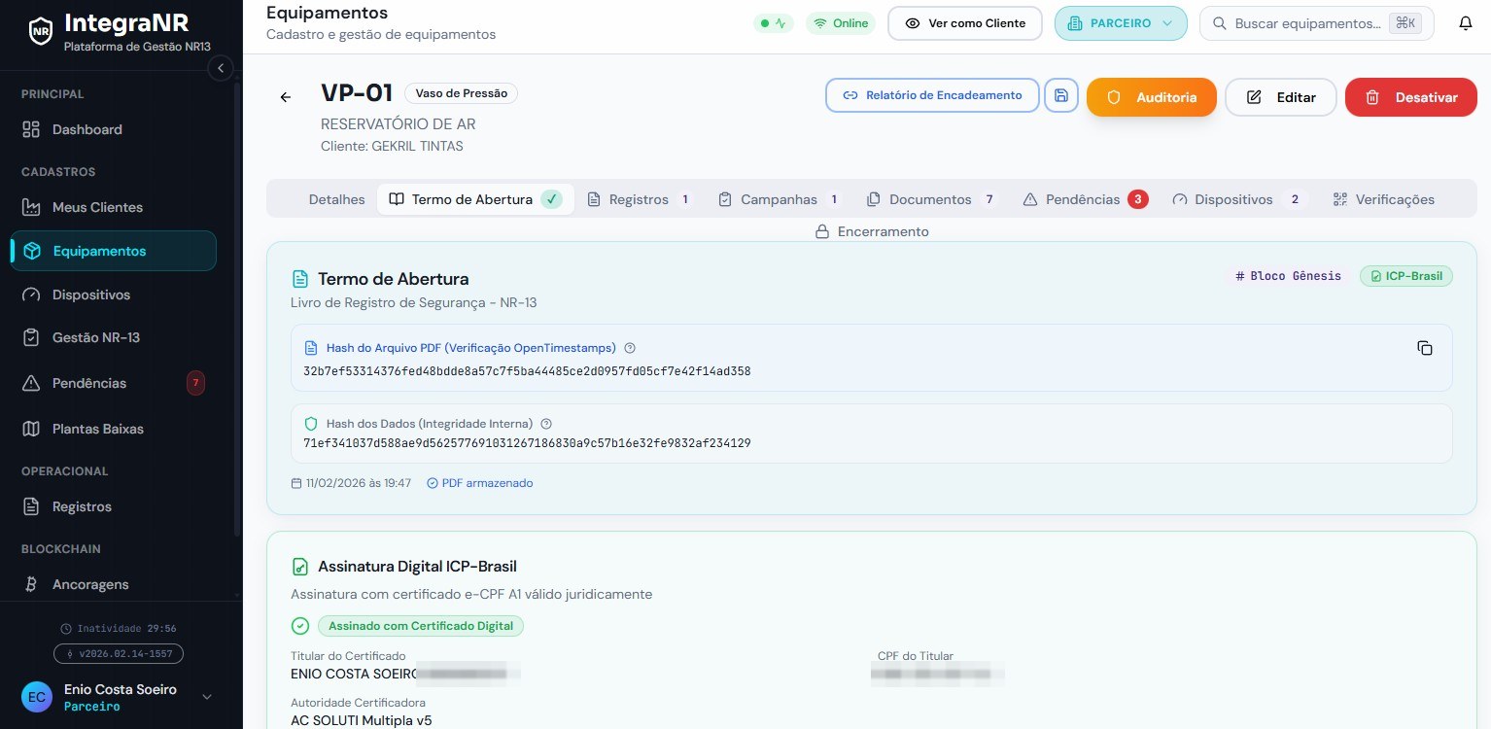Click the version v2026.02.14-1557 badge
This screenshot has width=1491, height=729.
pos(119,654)
